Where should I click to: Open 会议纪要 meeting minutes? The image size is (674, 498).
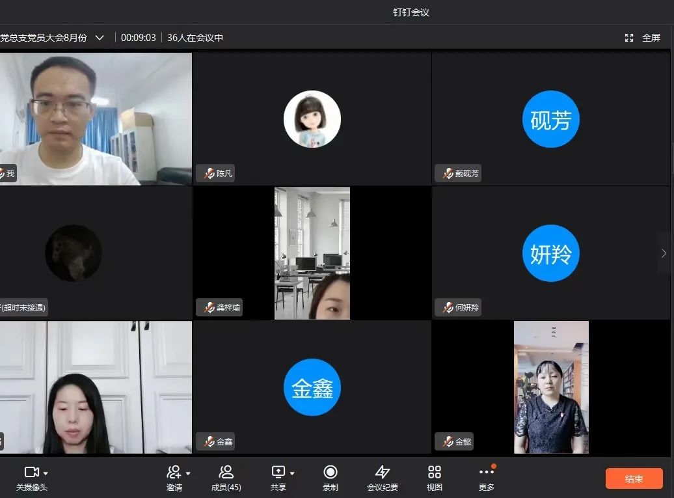[x=383, y=478]
